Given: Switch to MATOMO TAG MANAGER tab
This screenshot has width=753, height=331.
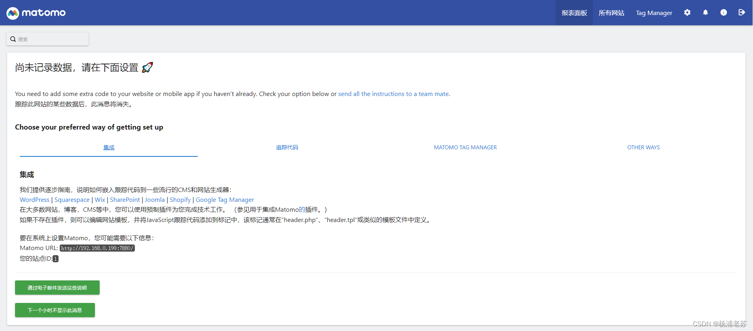Looking at the screenshot, I should coord(465,147).
